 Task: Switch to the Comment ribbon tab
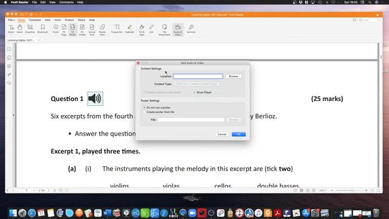coord(35,20)
